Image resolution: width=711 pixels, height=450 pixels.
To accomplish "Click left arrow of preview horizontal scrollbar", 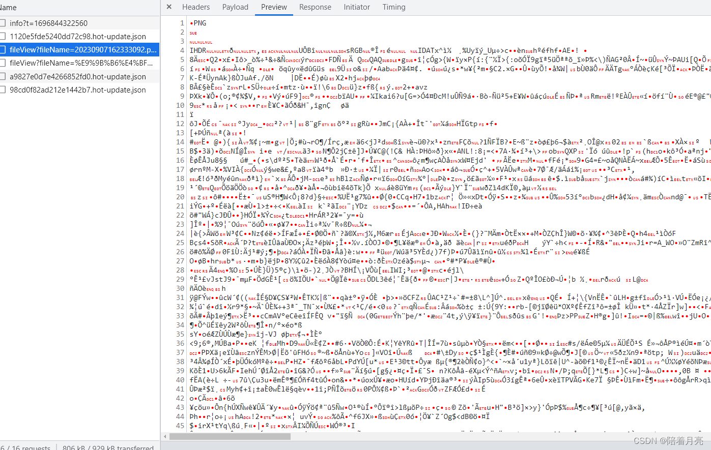I will pyautogui.click(x=165, y=436).
